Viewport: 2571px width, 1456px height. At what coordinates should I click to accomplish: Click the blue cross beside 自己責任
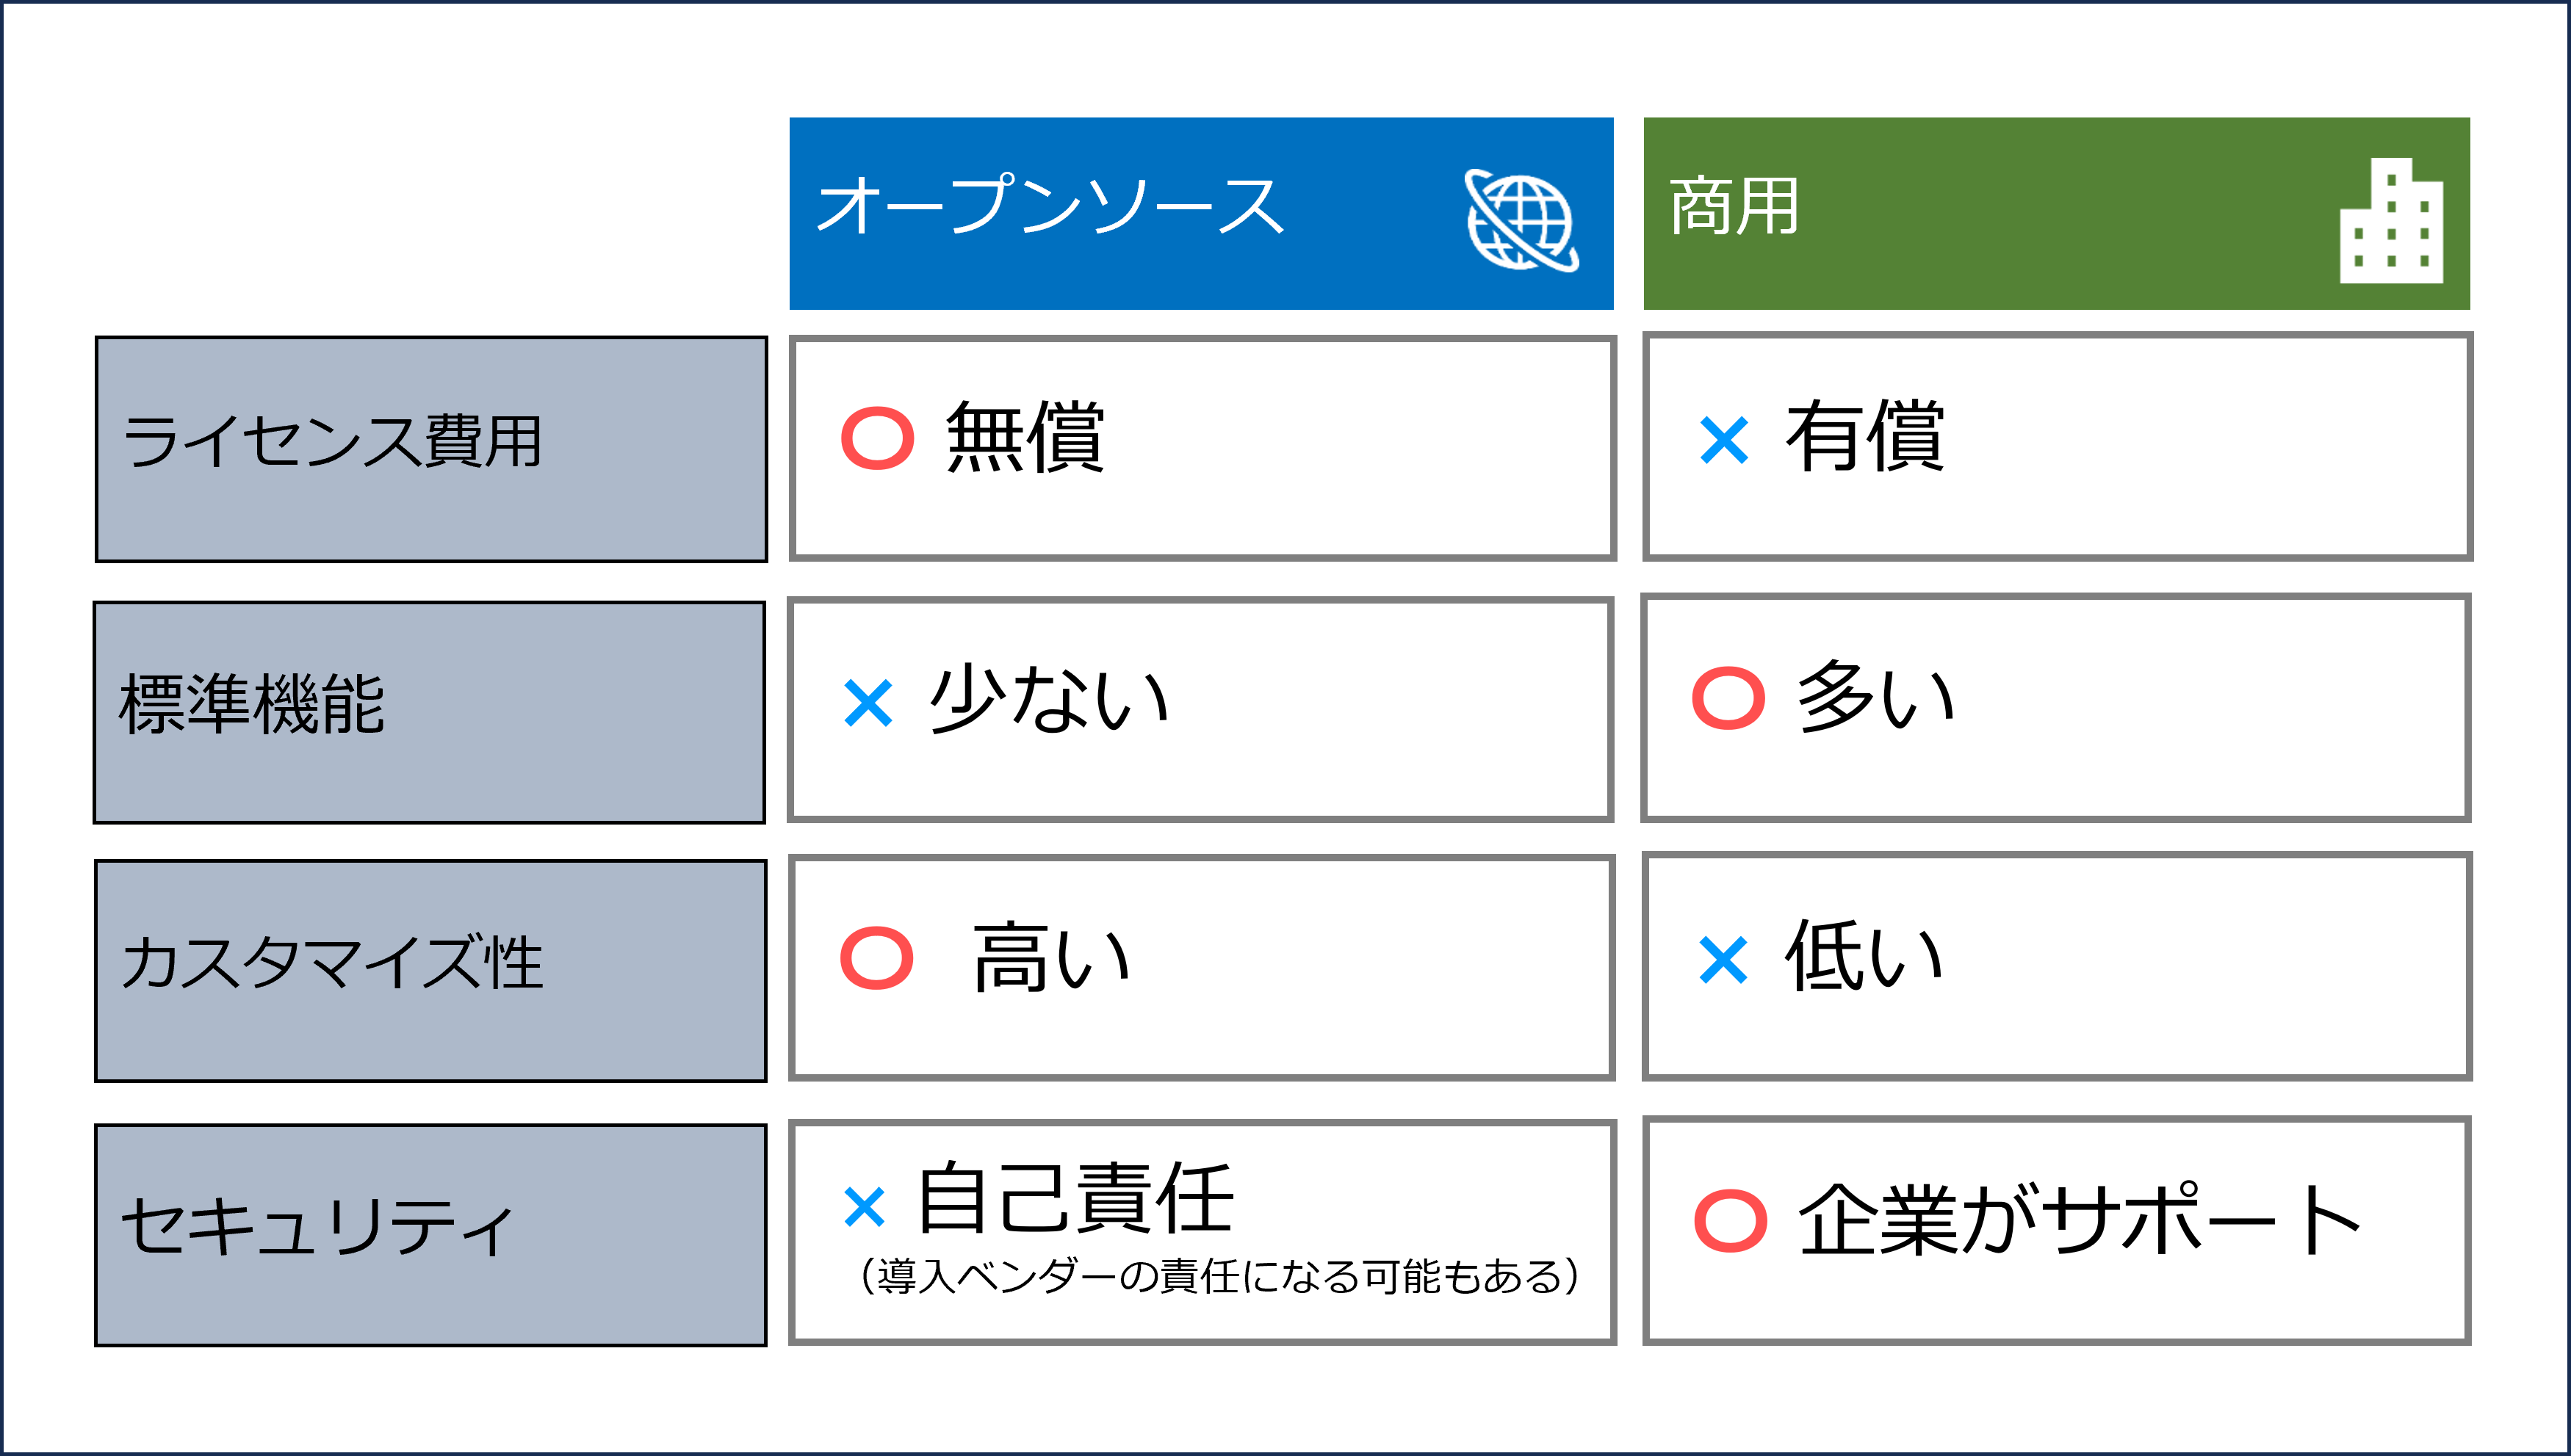[863, 1207]
